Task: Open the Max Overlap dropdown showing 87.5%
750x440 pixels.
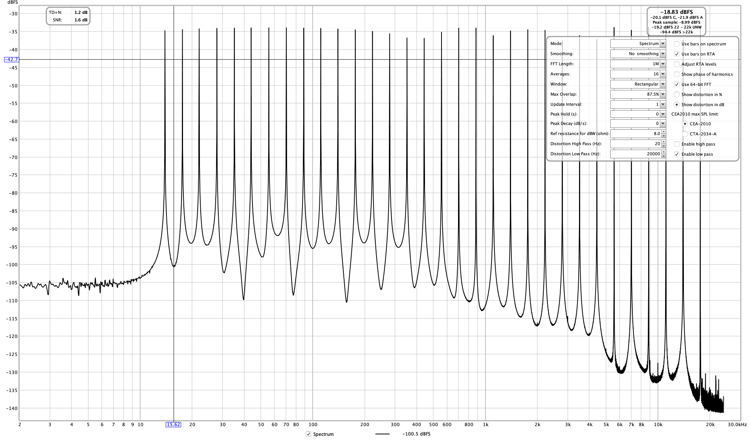Action: coord(638,94)
